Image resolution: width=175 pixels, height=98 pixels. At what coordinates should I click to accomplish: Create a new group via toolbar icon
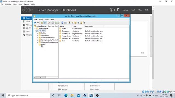coord(72,23)
